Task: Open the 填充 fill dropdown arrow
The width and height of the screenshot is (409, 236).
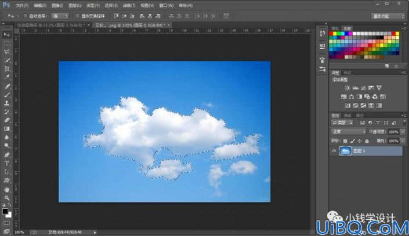Action: coord(403,141)
